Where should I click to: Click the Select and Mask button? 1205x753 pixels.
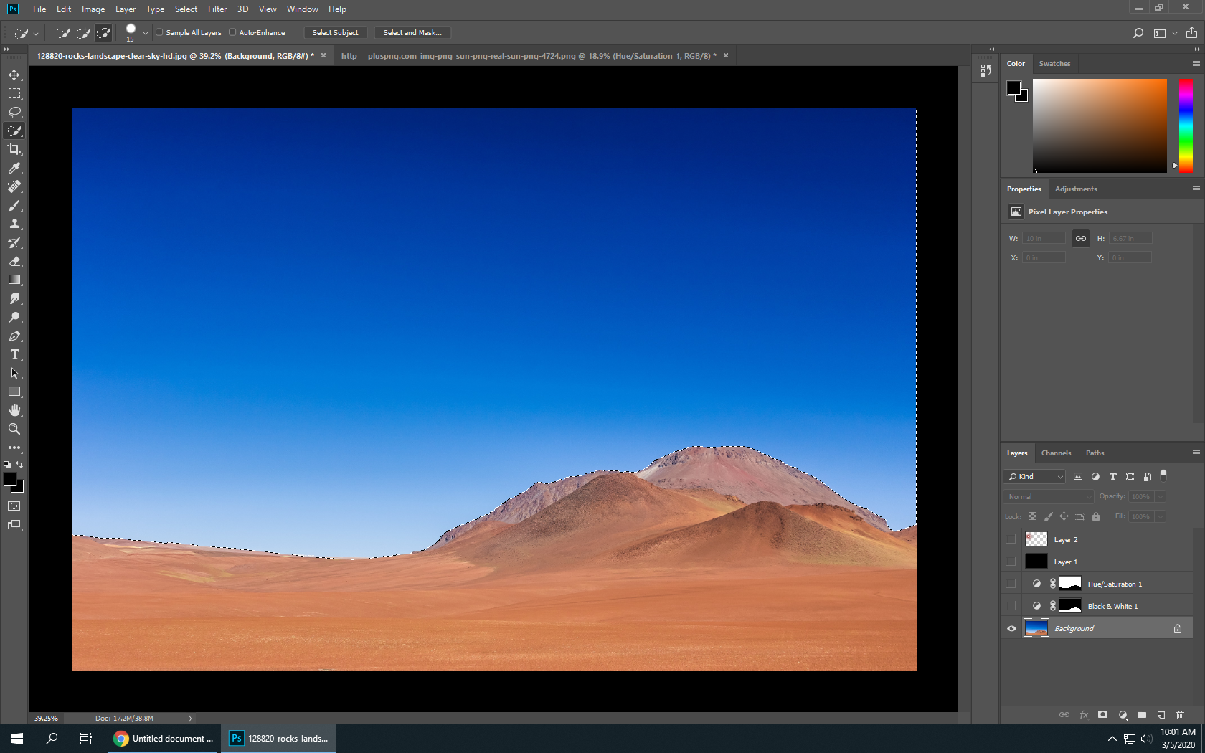(412, 33)
